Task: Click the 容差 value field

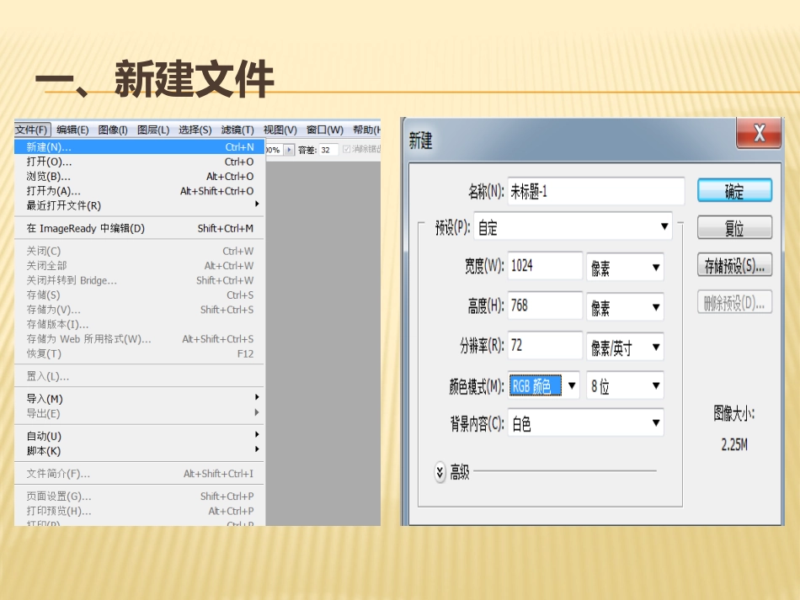Action: (328, 150)
